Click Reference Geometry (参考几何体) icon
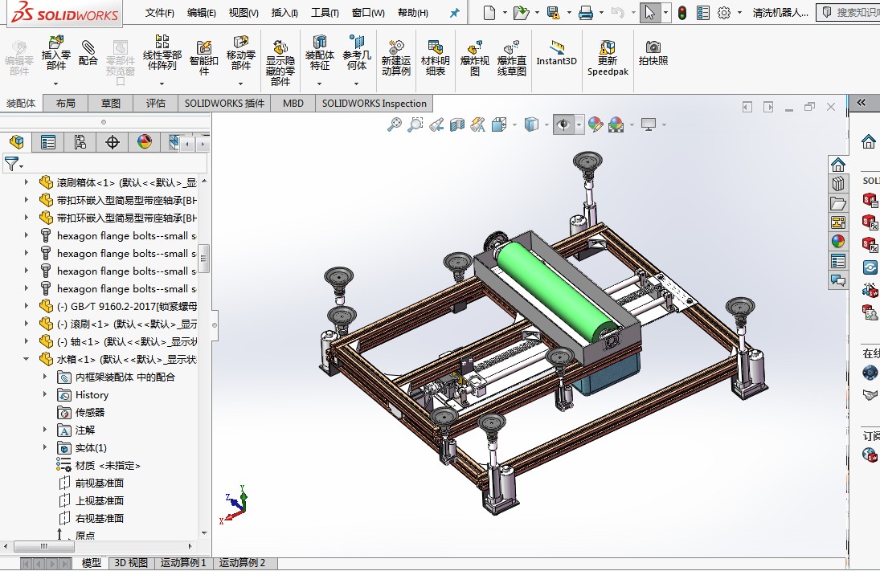 click(356, 52)
